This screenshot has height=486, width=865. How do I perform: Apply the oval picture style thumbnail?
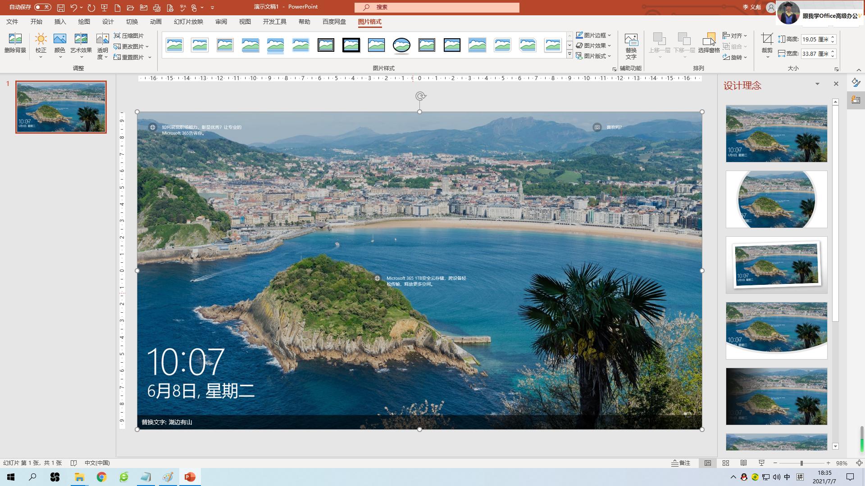coord(401,45)
